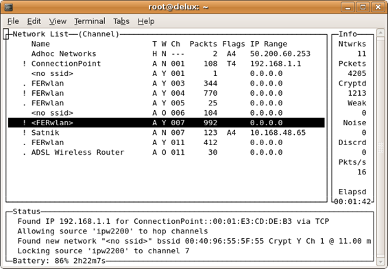Click the IP Range column header
The height and width of the screenshot is (269, 388).
tap(269, 44)
